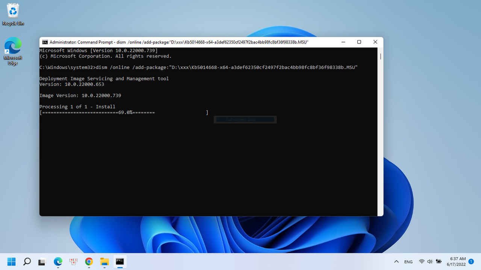Click the "Version: 10.0.22000.653" line

coord(72,84)
